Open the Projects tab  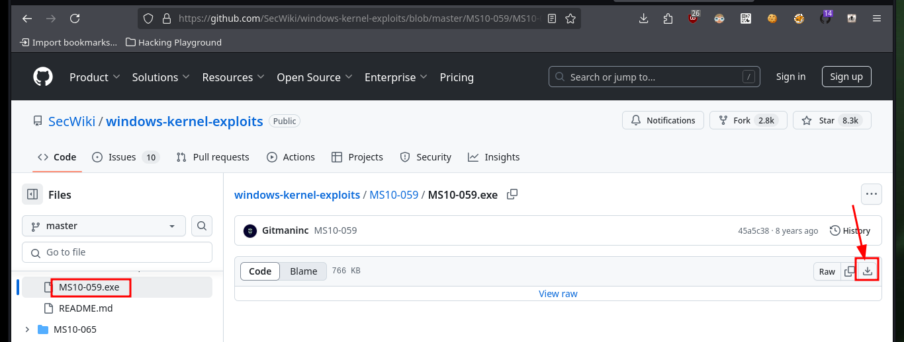pos(357,157)
